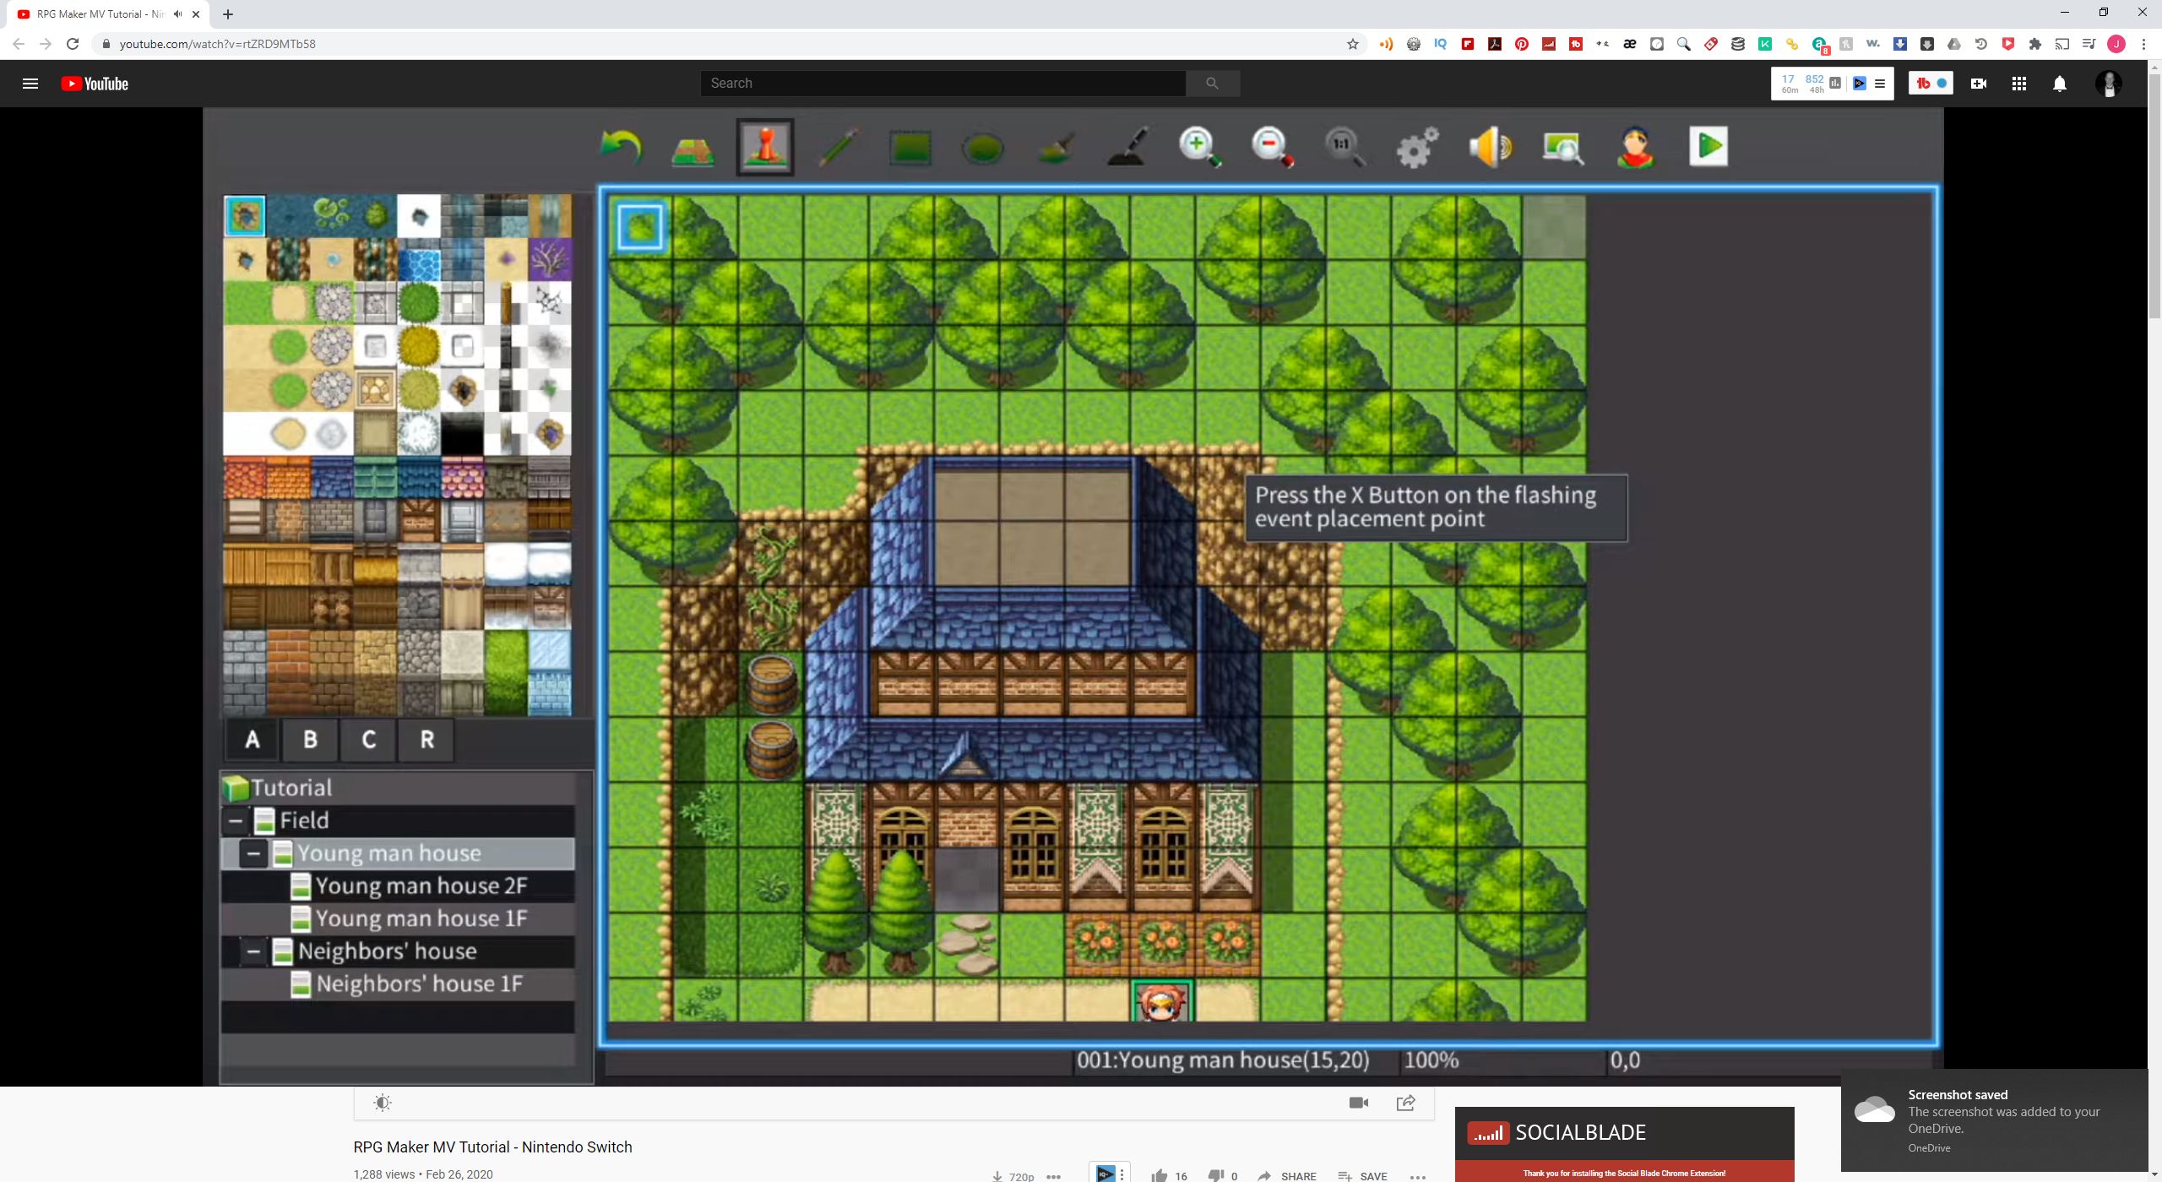Pick the water tile in the palette corner

coord(245,216)
